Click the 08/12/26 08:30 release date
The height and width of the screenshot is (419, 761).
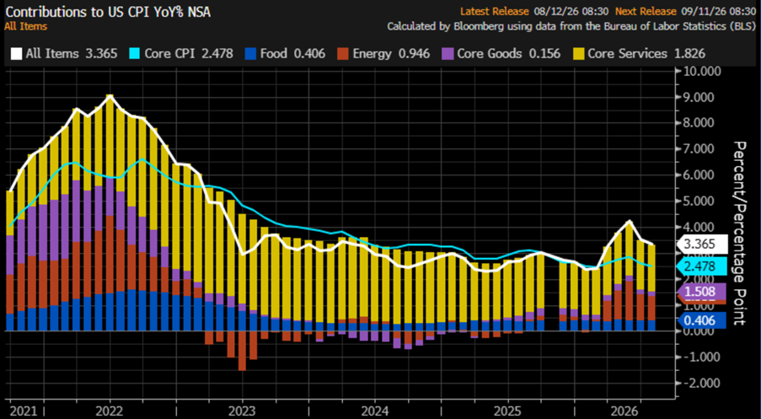(x=571, y=12)
